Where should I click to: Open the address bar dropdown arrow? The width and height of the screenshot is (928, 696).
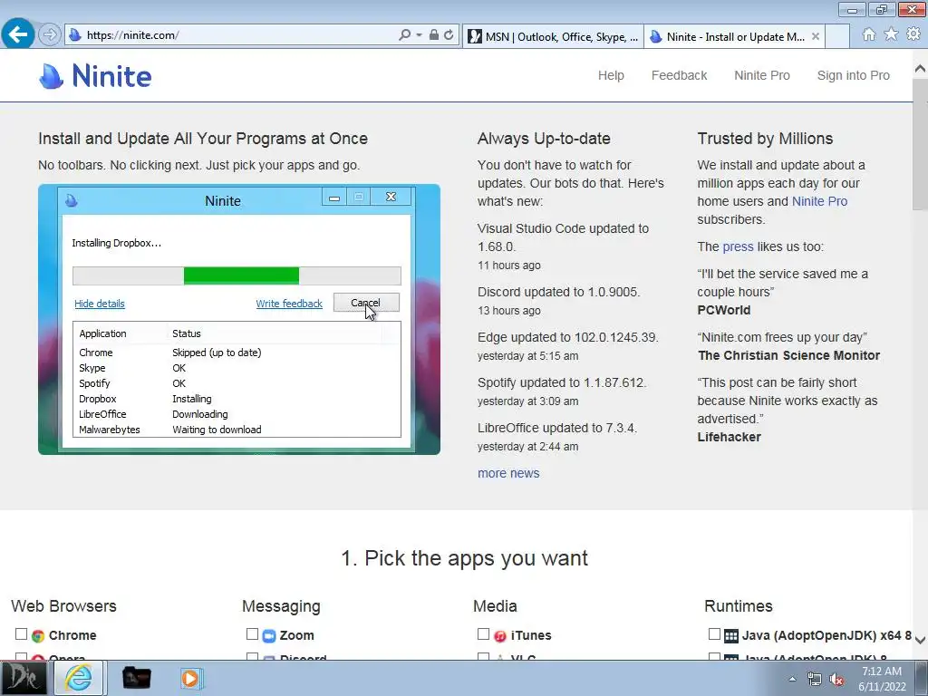(419, 35)
